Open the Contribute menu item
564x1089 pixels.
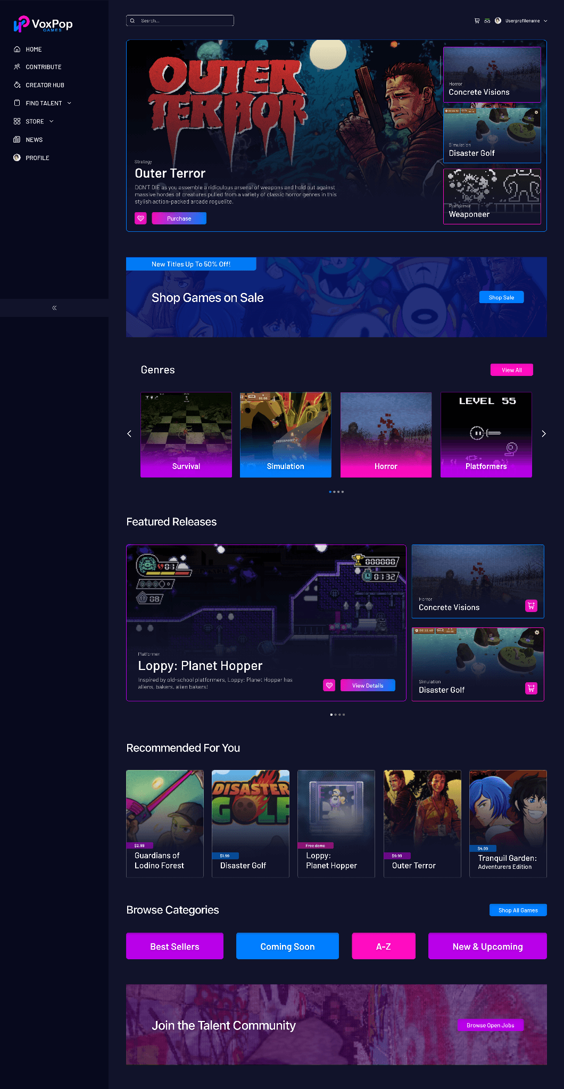point(44,67)
